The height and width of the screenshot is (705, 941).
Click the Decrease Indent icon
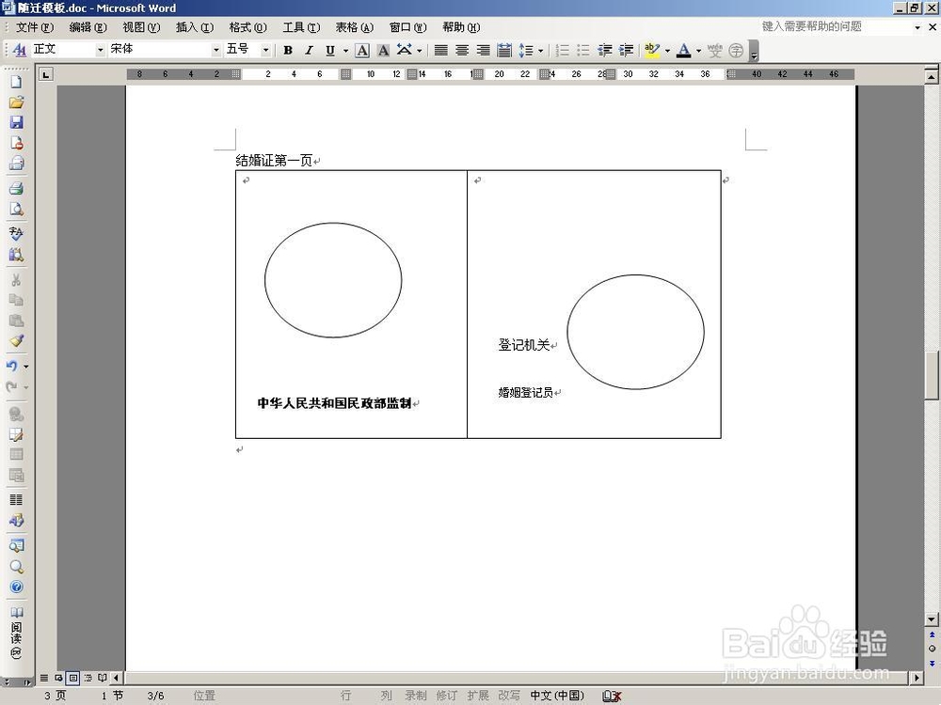605,51
